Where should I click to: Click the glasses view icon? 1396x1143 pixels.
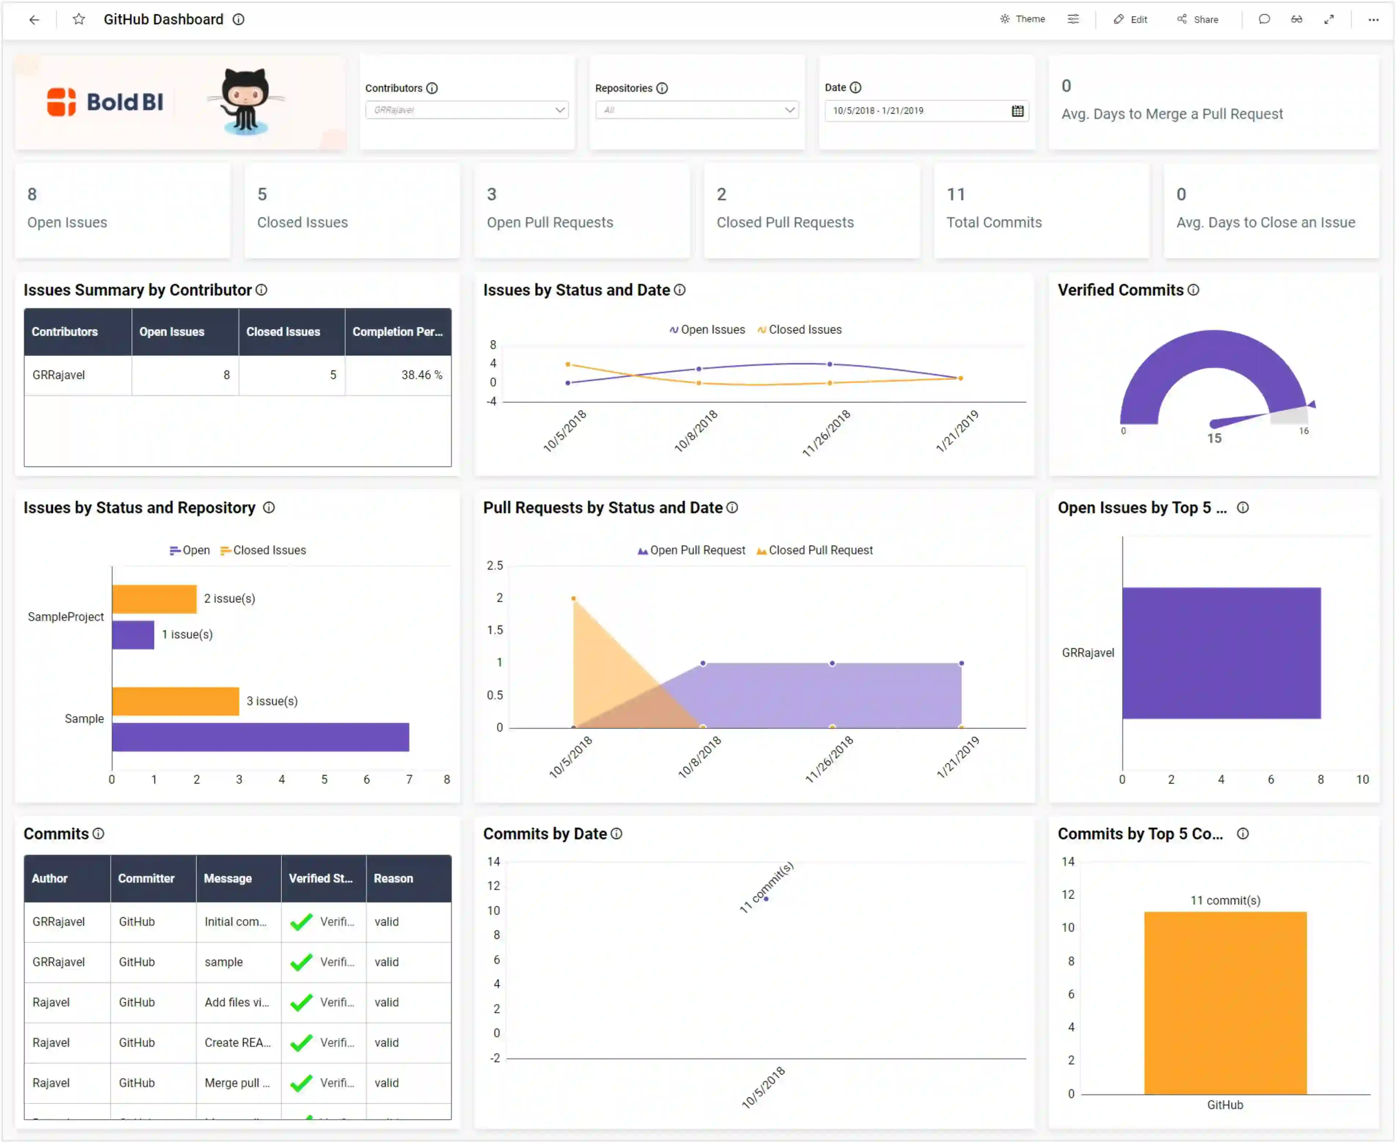(1296, 19)
